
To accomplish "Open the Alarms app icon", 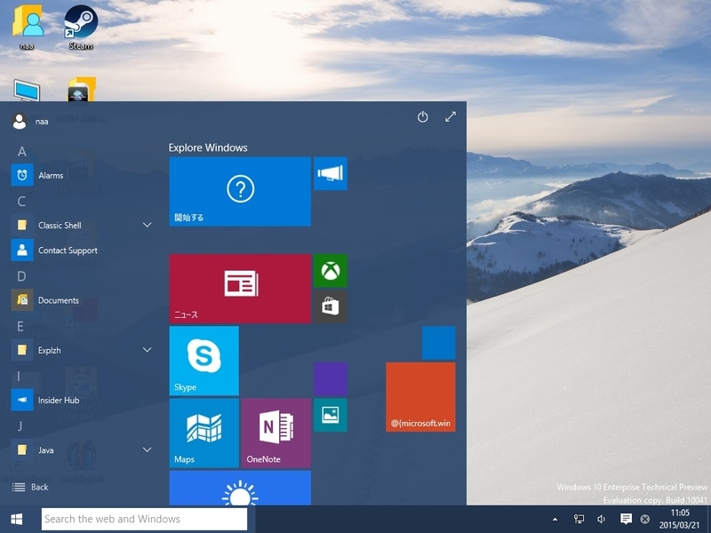I will point(22,175).
